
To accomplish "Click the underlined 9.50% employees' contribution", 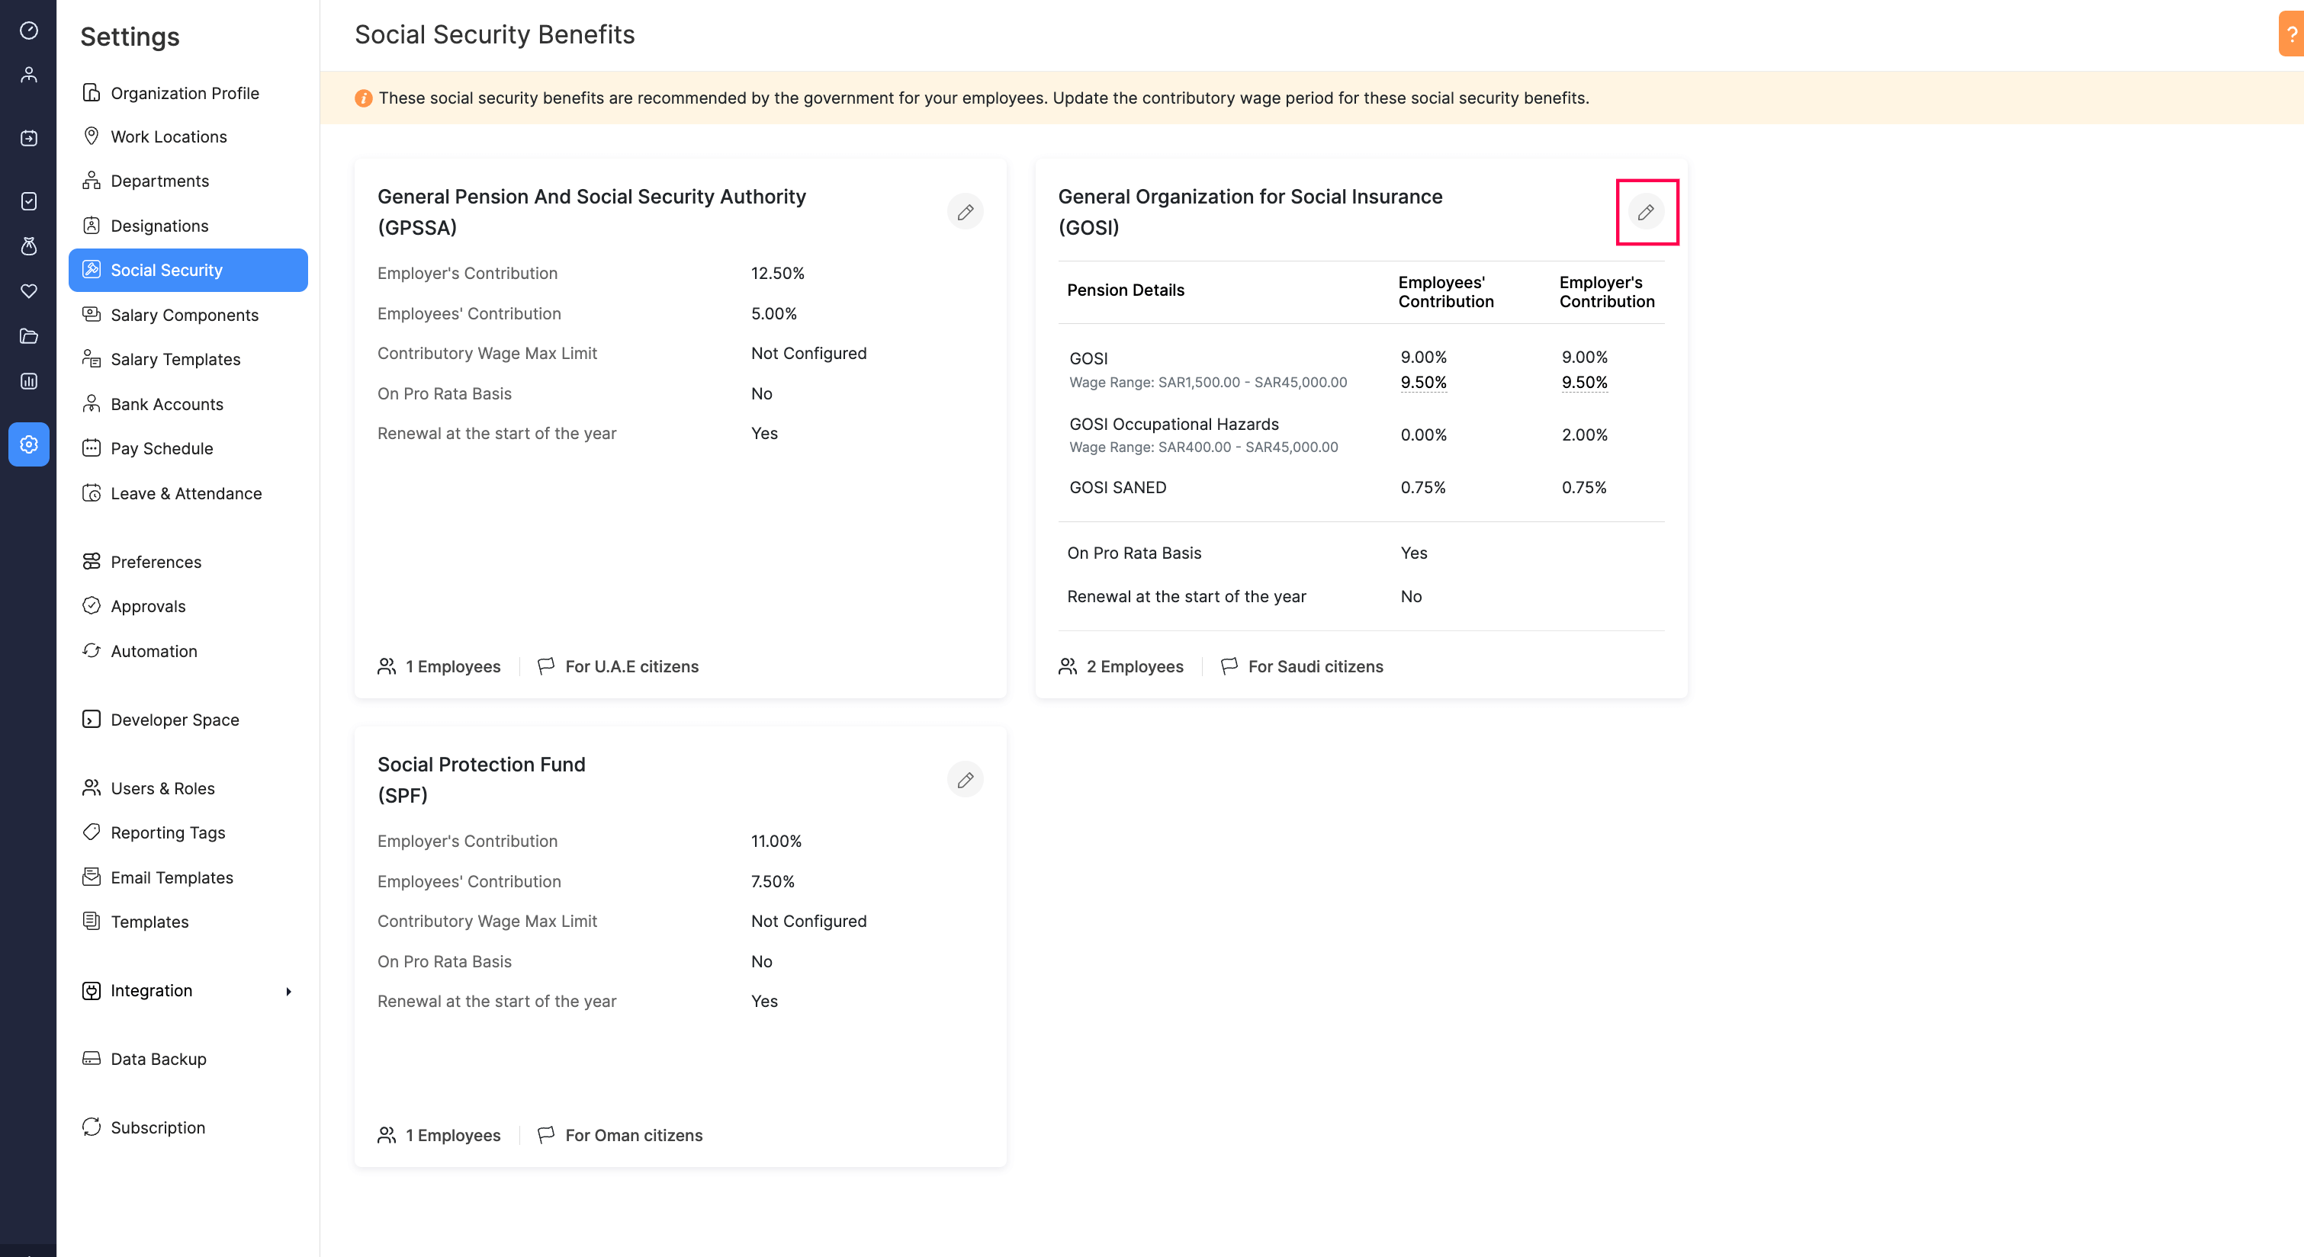I will pos(1423,383).
